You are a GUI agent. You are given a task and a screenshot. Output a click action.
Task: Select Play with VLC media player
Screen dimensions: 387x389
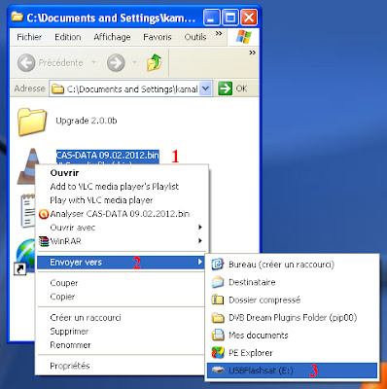(122, 200)
